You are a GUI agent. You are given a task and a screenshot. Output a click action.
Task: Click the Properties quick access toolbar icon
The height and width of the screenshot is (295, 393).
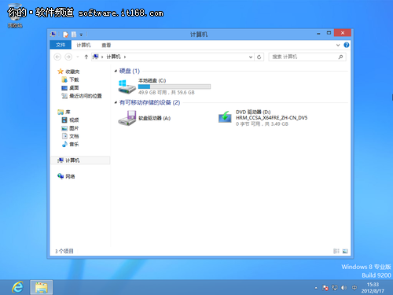[65, 35]
